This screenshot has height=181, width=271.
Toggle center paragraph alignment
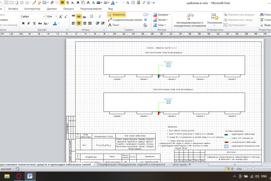[x=79, y=23]
